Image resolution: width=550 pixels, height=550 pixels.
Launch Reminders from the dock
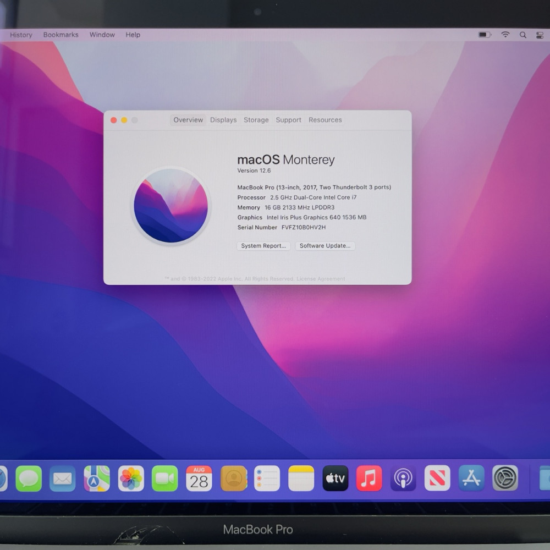coord(267,479)
